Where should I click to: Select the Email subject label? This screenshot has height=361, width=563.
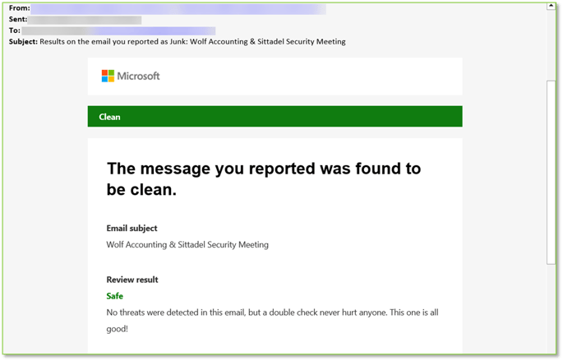pyautogui.click(x=132, y=228)
